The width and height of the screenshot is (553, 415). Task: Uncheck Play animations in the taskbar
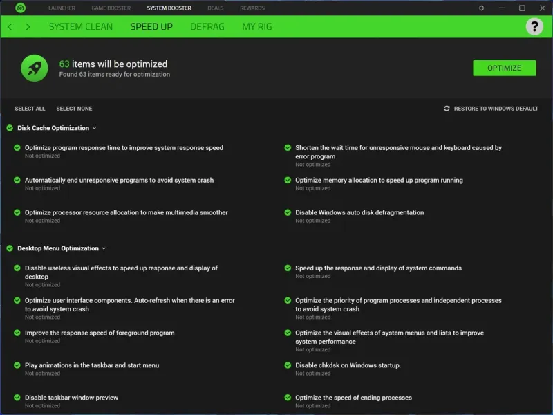pyautogui.click(x=17, y=365)
